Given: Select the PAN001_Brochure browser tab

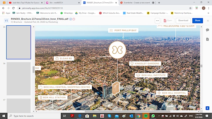Looking at the screenshot, I should tap(100, 3).
